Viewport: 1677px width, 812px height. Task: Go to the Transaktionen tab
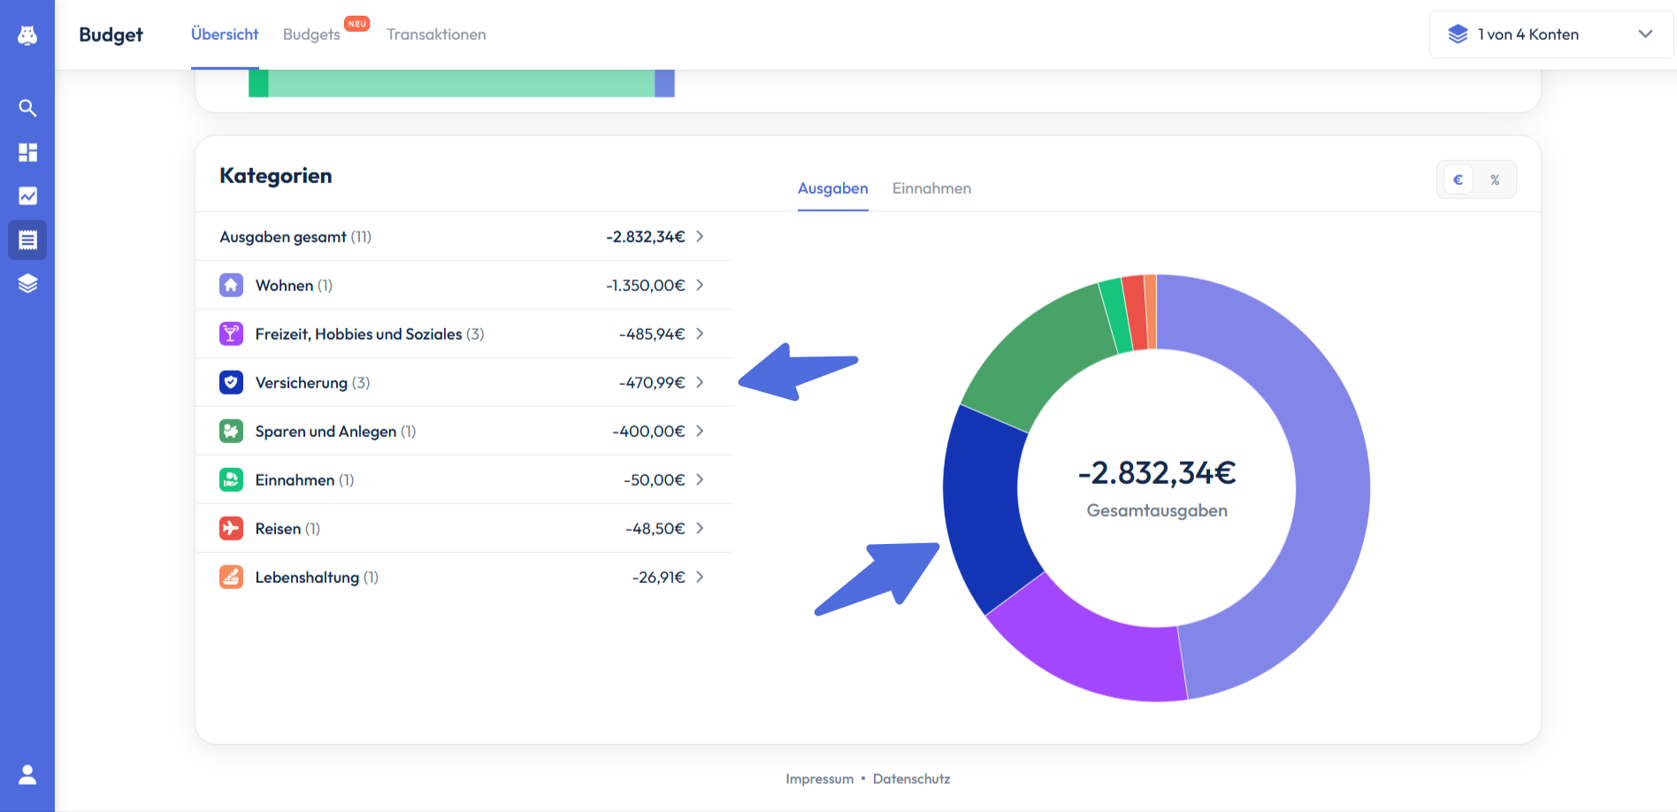[436, 34]
